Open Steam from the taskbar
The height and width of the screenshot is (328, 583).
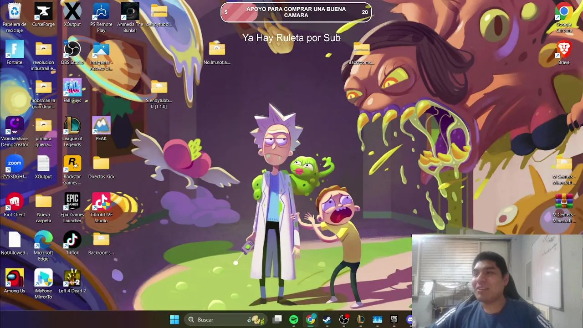(x=327, y=319)
